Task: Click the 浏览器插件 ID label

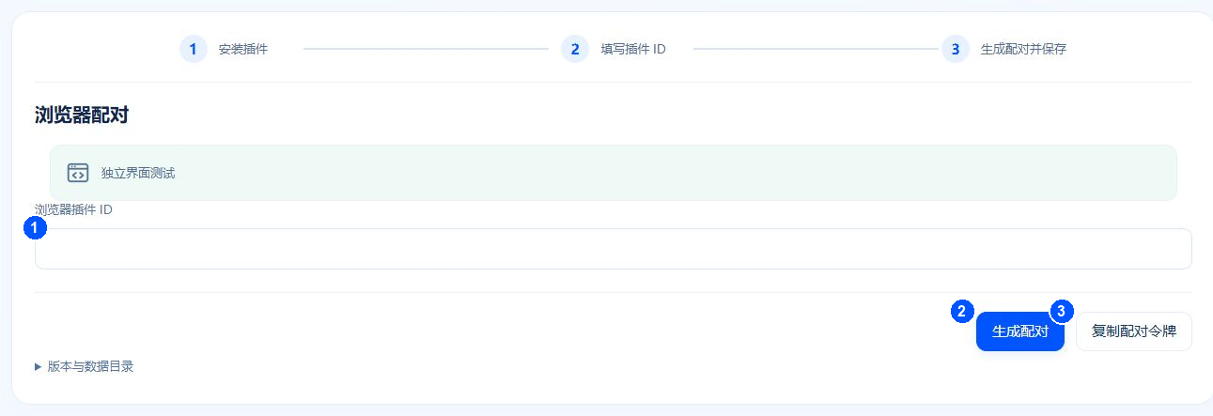Action: [74, 209]
